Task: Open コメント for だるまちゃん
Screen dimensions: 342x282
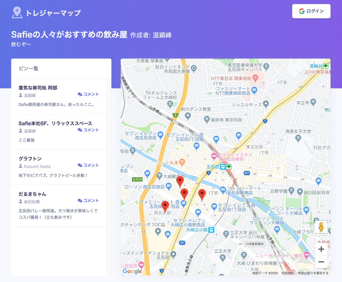Action: point(88,201)
